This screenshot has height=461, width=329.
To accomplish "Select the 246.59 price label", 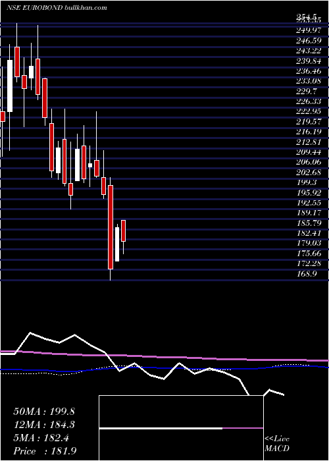I will (309, 40).
